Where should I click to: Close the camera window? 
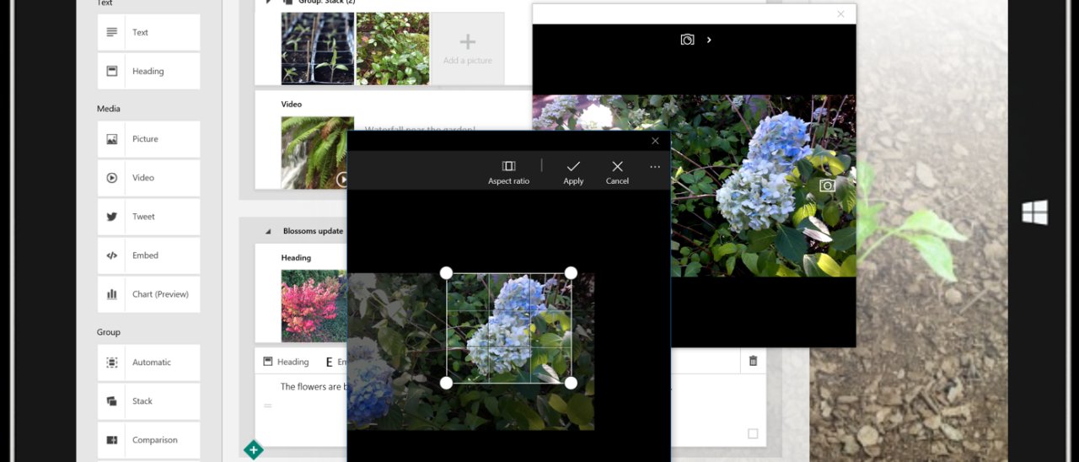pyautogui.click(x=840, y=13)
